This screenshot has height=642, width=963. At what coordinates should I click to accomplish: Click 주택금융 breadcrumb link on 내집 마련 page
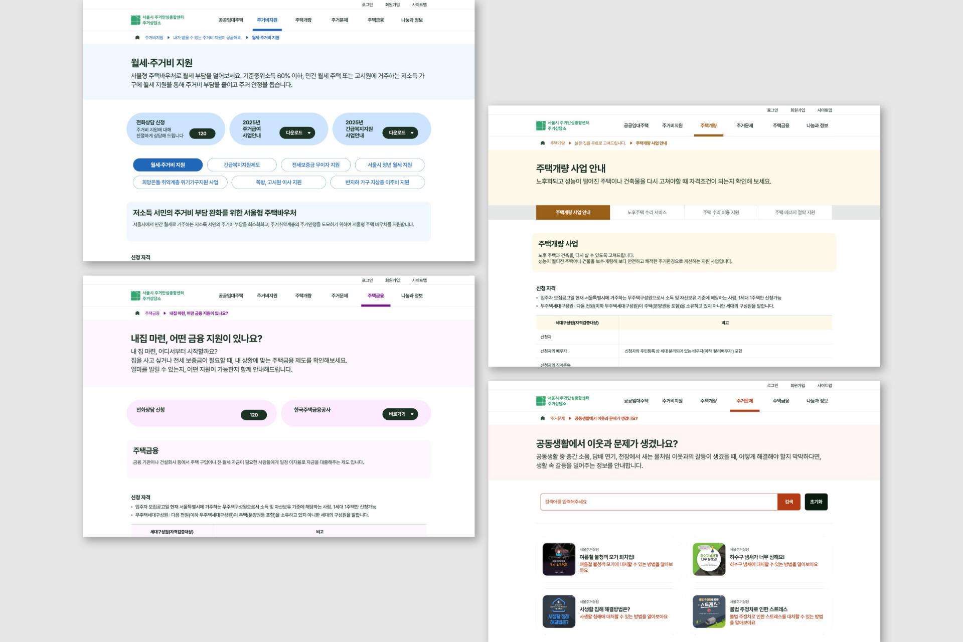coord(152,313)
